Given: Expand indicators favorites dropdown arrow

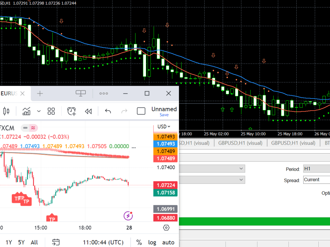Looking at the screenshot, I should click(x=39, y=111).
